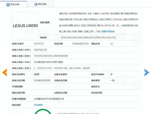Click the 商标流程 list icon

click(36, 4)
